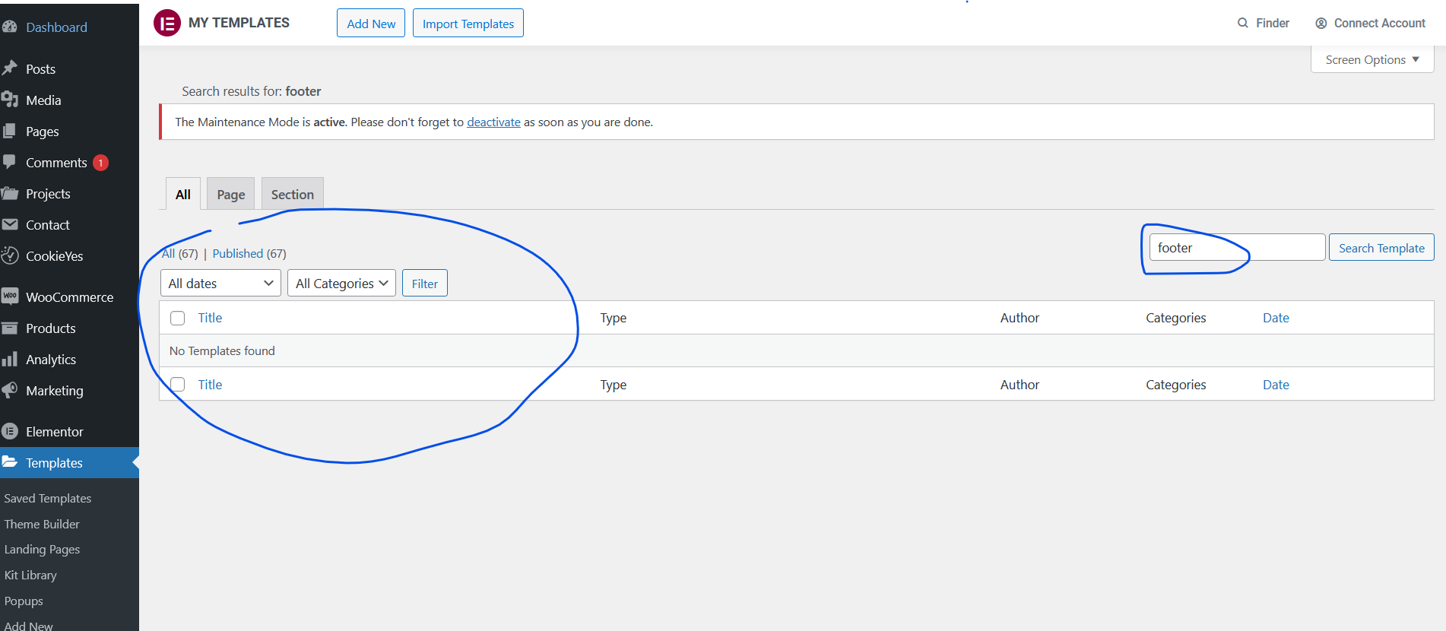Open Theme Builder submenu item

click(x=42, y=524)
